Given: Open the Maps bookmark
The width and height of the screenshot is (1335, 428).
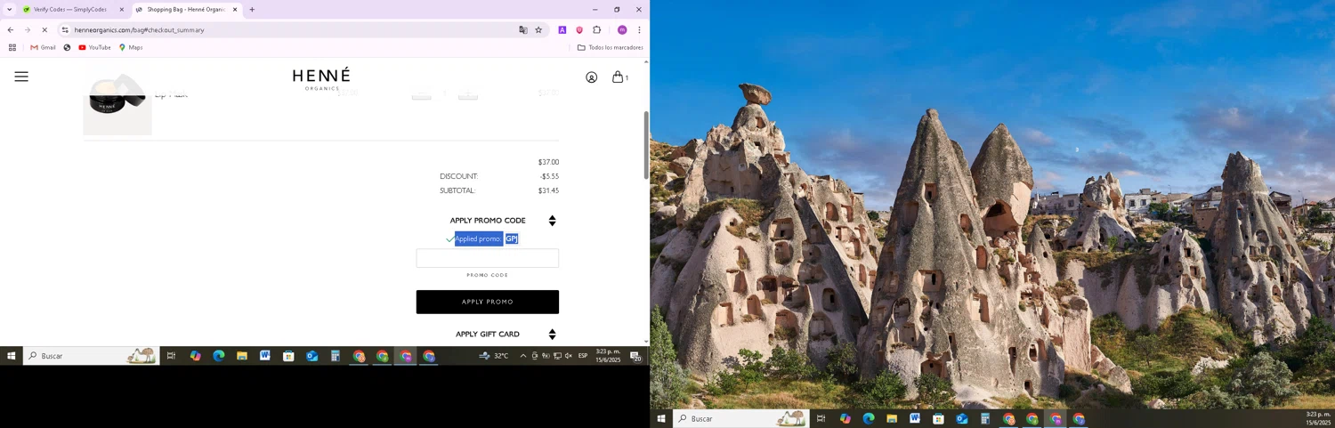Looking at the screenshot, I should [x=131, y=48].
